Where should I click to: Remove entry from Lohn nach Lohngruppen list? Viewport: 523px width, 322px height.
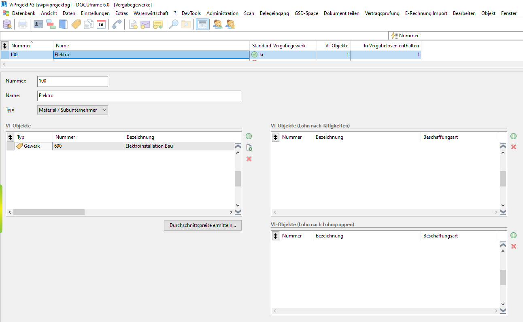coord(514,246)
